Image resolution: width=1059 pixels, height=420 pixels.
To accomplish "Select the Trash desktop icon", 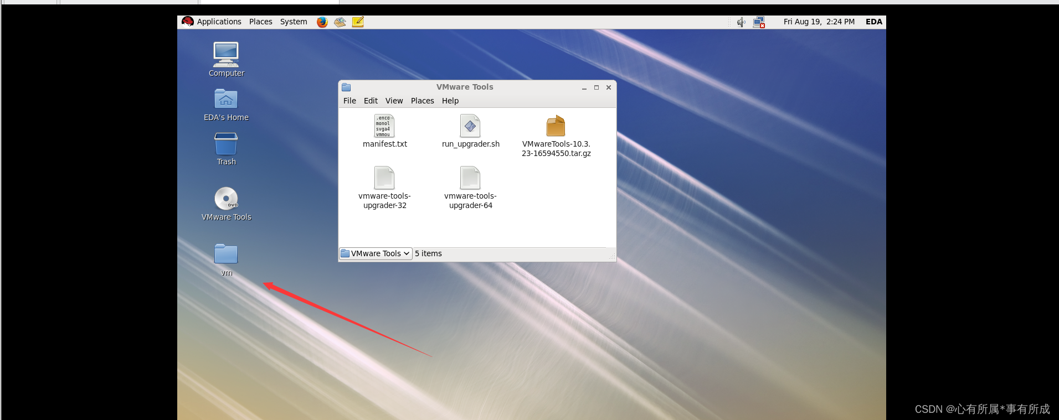I will point(226,144).
